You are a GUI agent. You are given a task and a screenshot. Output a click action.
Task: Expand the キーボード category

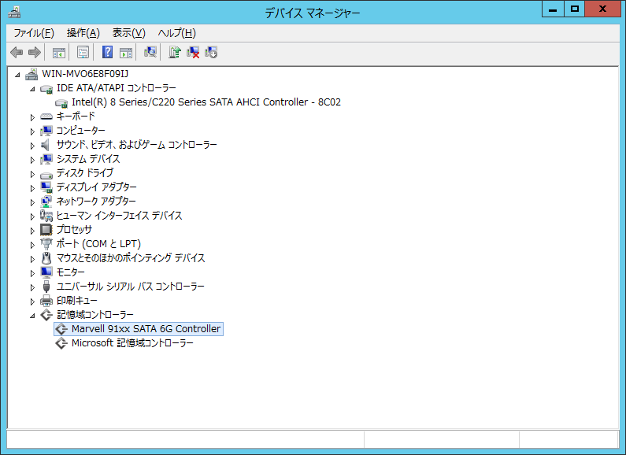[x=32, y=117]
